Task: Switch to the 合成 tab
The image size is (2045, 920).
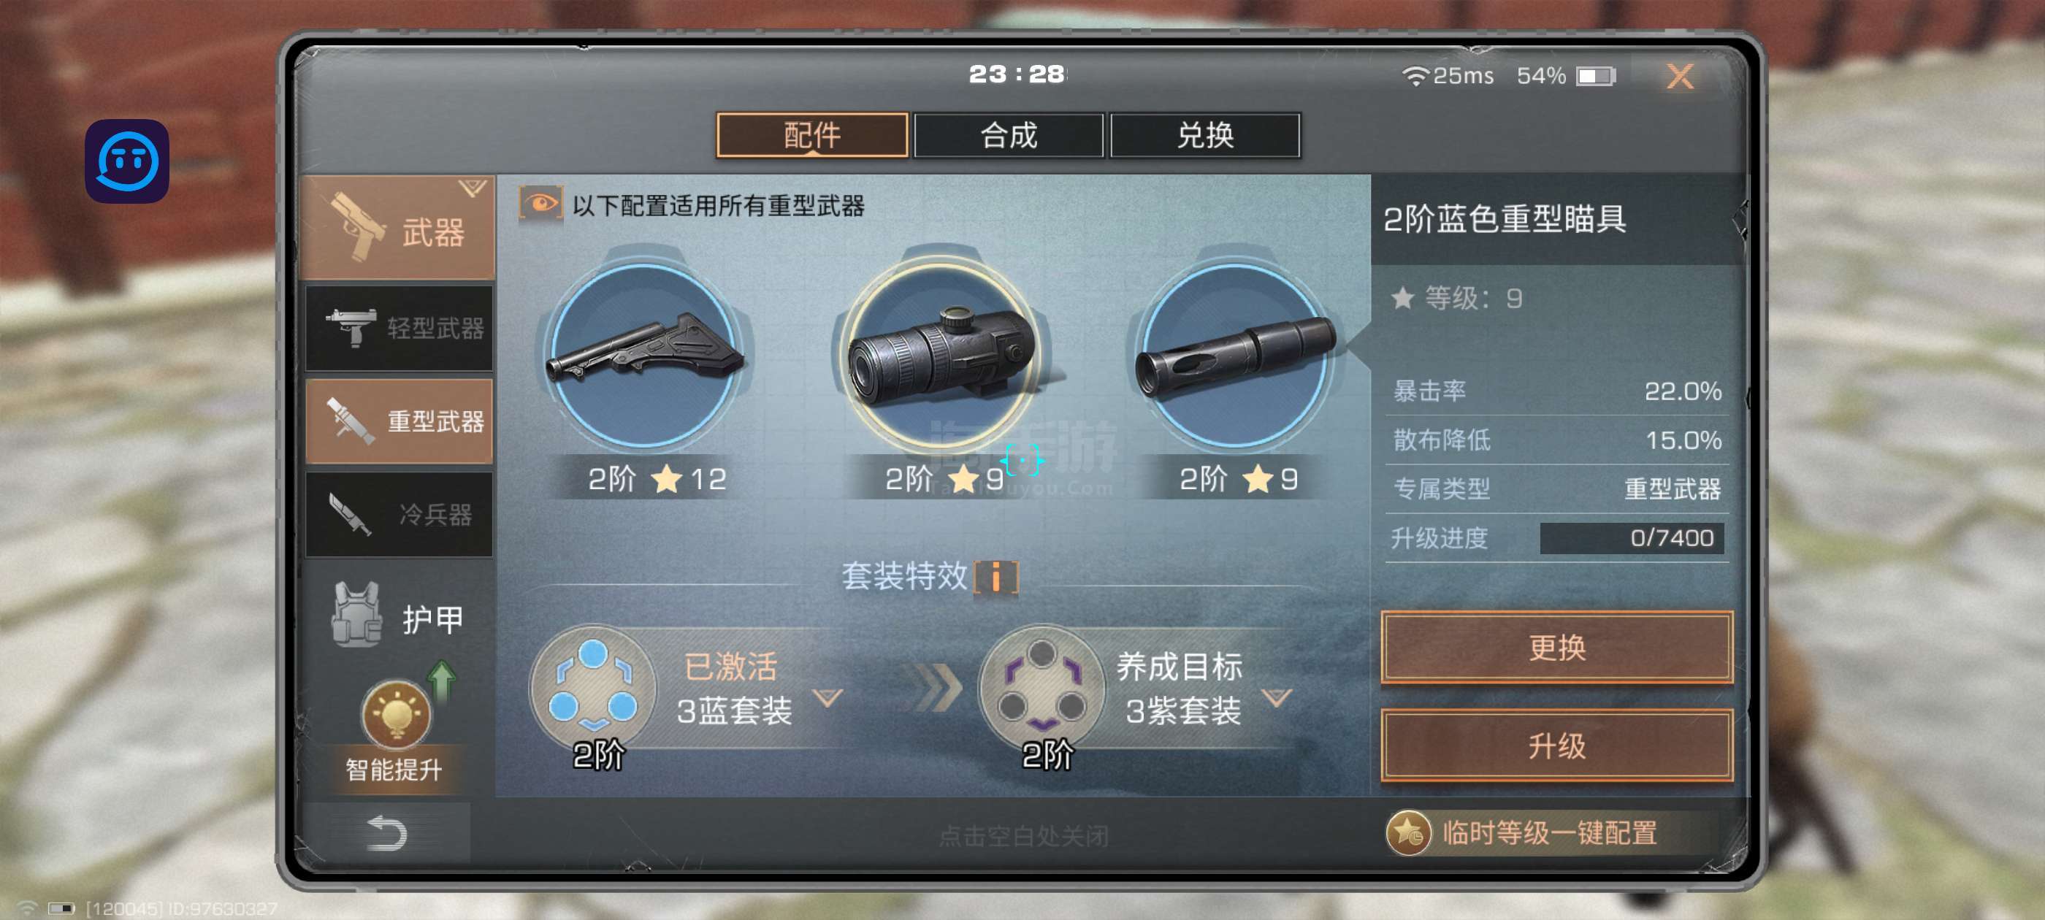Action: [x=1008, y=135]
